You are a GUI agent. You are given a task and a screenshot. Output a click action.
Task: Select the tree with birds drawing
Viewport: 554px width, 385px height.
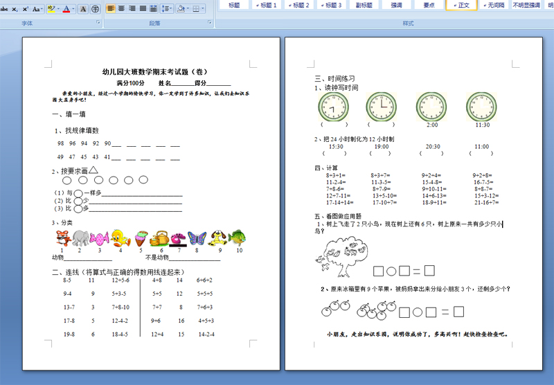(x=341, y=257)
